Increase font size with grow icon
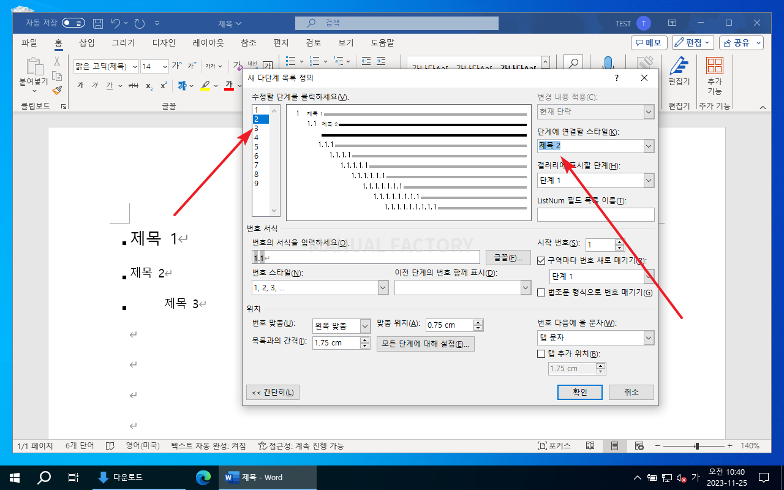Screen dimensions: 784x490 click(176, 66)
